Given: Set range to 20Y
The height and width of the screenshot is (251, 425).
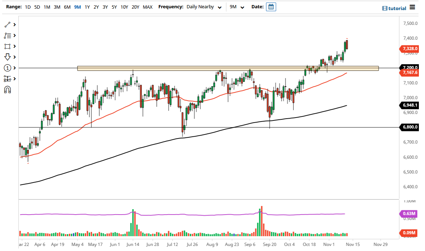Looking at the screenshot, I should point(135,7).
